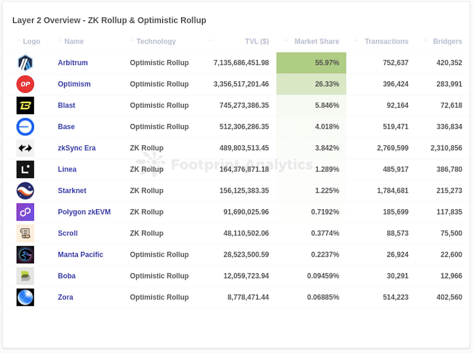Open the Arbitrum name link

pos(73,63)
